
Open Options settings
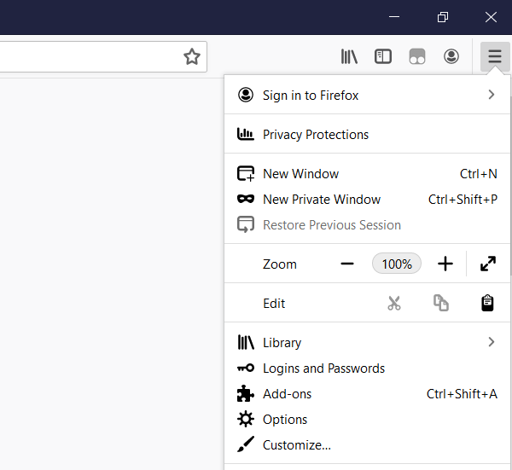(x=367, y=420)
